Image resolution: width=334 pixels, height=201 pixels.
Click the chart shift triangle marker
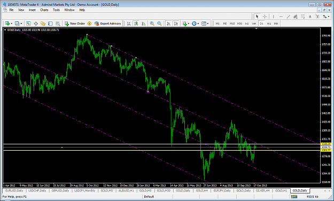[x=257, y=28]
